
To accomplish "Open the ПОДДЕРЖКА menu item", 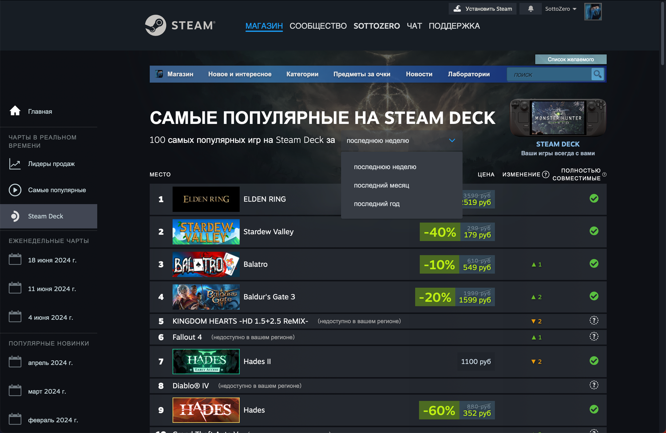I will tap(454, 26).
